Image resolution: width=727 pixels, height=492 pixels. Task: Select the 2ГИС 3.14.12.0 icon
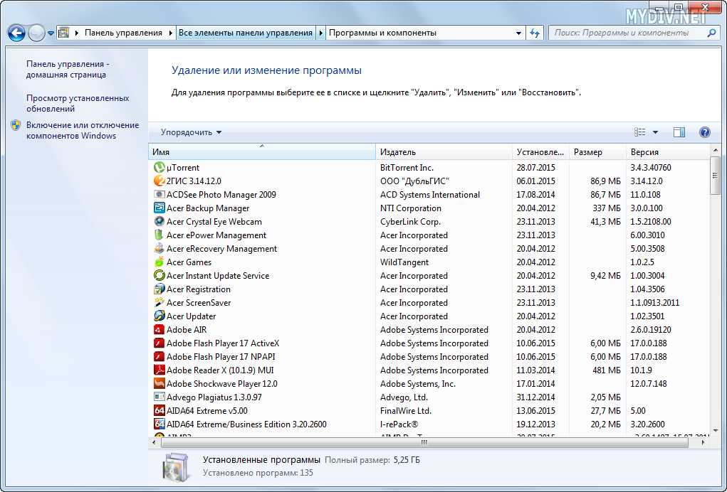click(x=159, y=181)
